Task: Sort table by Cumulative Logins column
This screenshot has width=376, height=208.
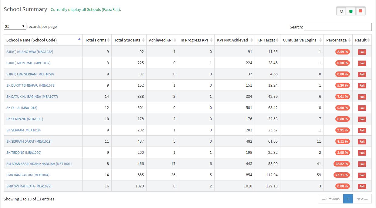Action: pos(302,40)
